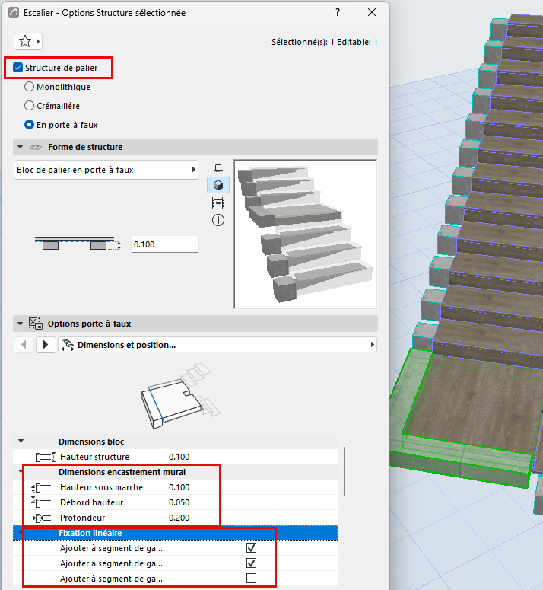Image resolution: width=543 pixels, height=590 pixels.
Task: Click the help question mark icon
Action: pyautogui.click(x=338, y=12)
